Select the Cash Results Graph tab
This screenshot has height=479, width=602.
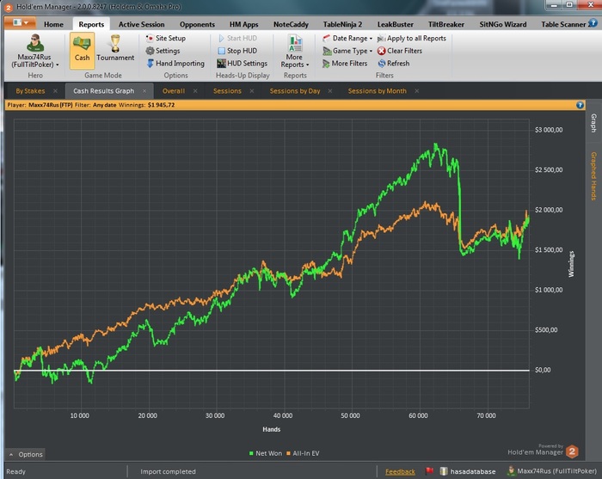[104, 91]
